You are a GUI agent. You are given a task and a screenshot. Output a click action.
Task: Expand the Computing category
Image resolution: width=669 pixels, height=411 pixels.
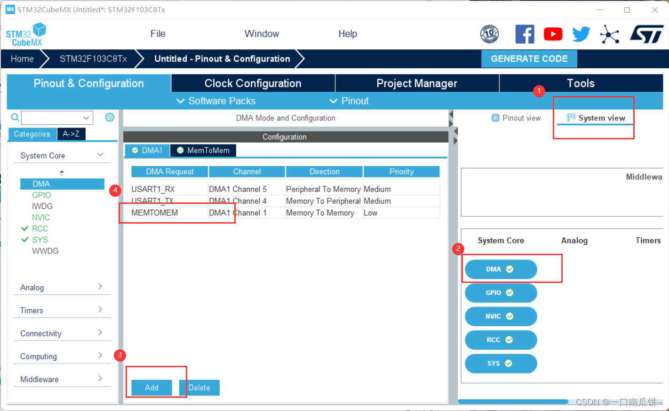click(x=100, y=355)
